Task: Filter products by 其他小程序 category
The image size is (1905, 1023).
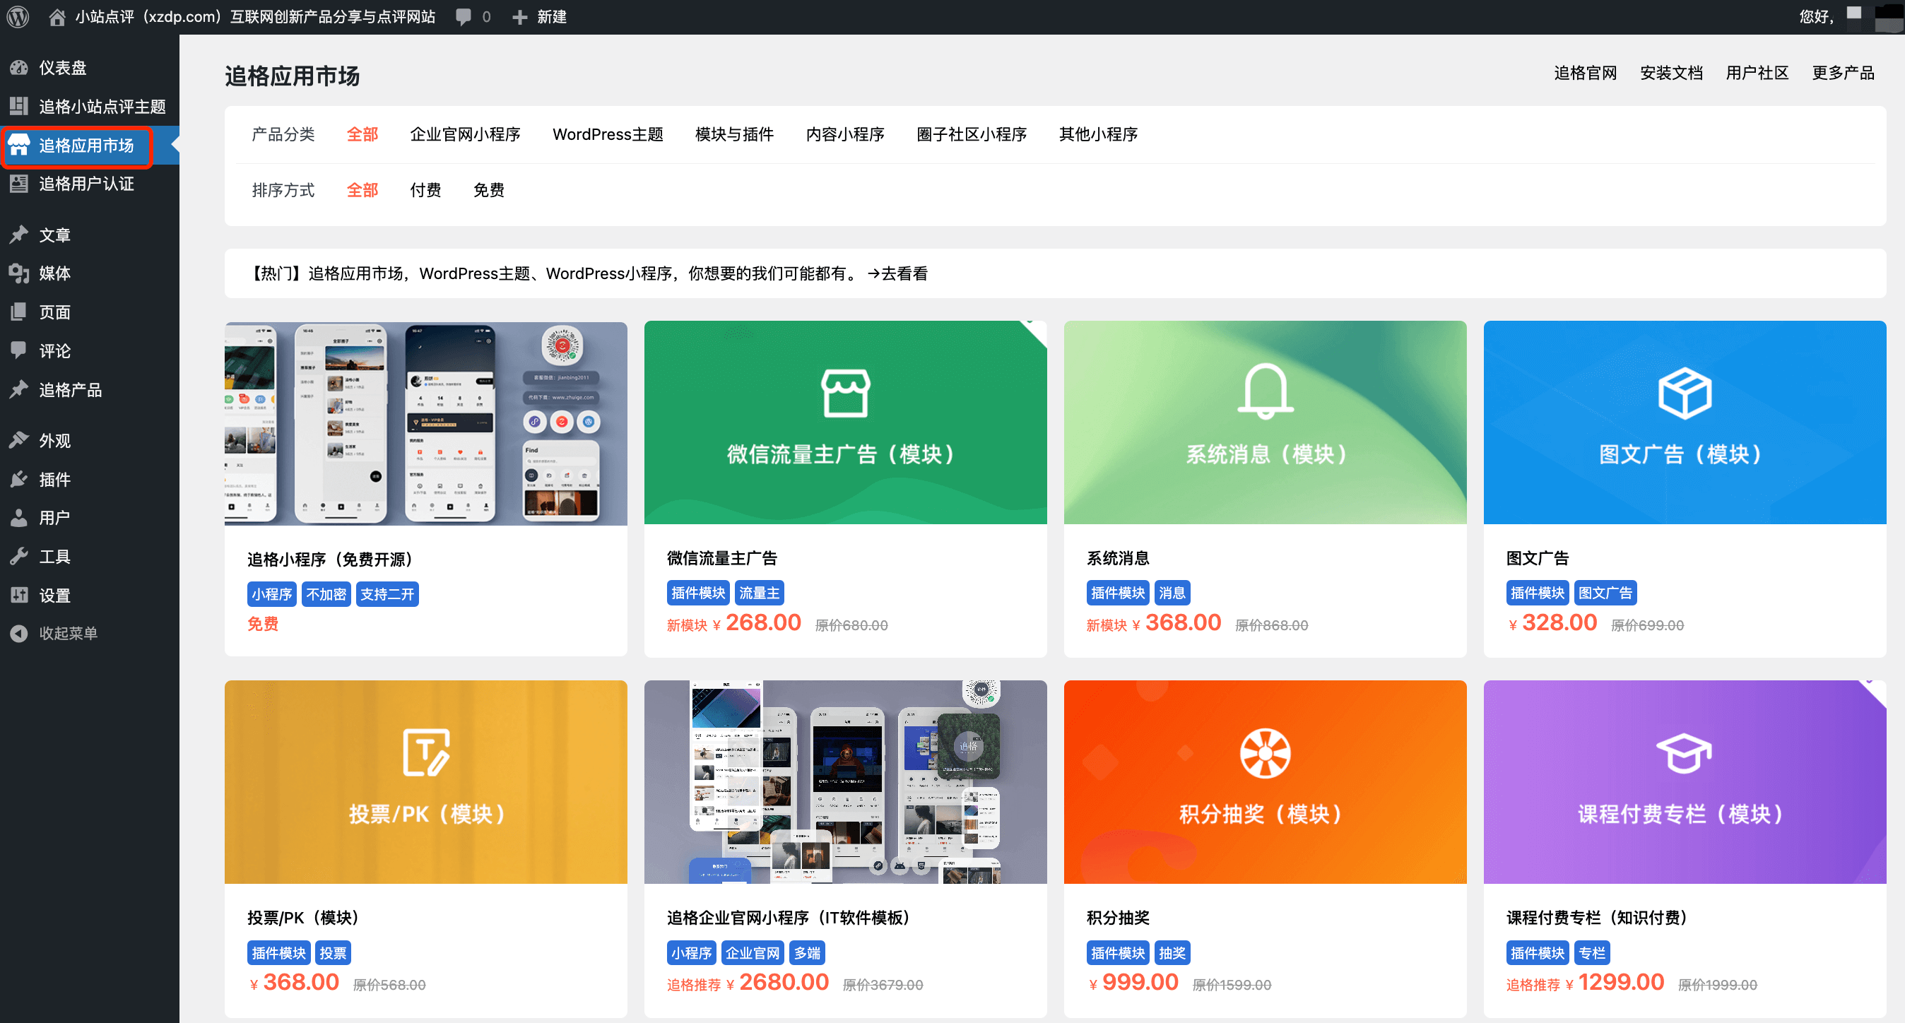Action: pyautogui.click(x=1098, y=134)
